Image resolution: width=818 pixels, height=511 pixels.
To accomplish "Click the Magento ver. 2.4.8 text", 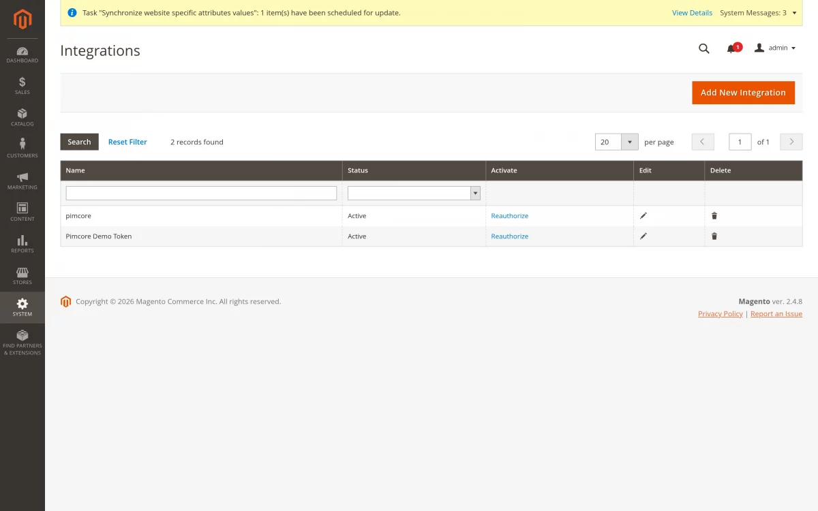I will (770, 301).
